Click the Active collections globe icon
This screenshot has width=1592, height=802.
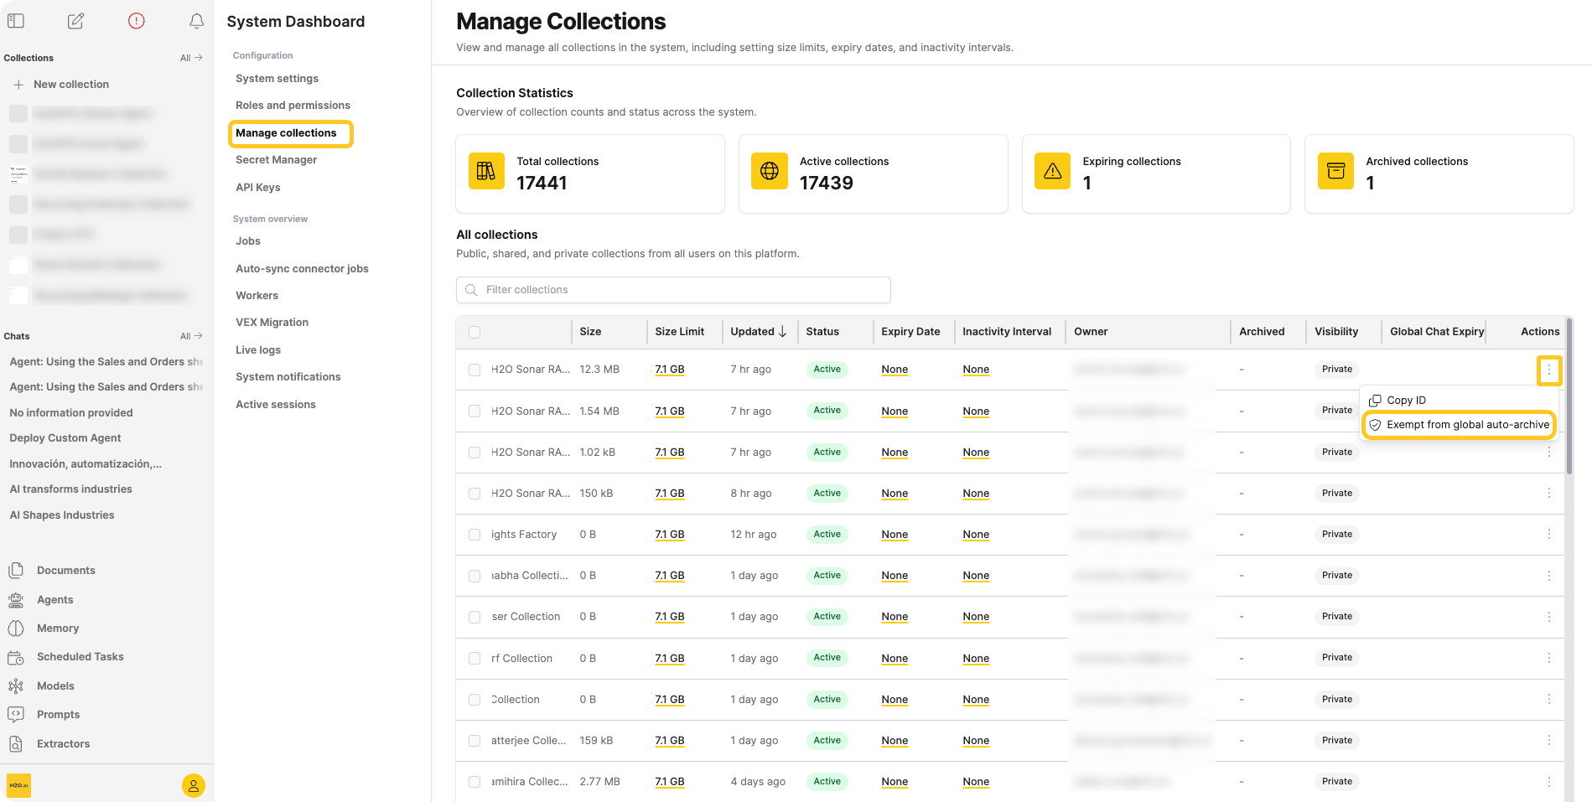[770, 171]
